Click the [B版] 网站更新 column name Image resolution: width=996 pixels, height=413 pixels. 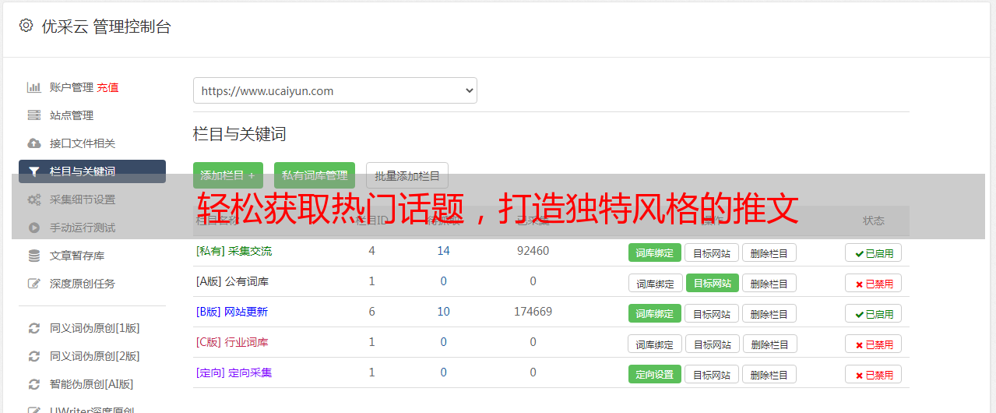coord(231,312)
